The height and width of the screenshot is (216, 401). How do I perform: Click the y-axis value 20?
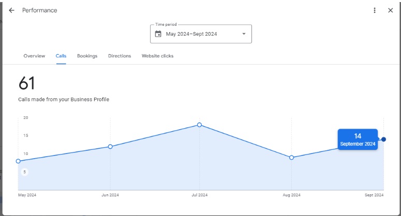point(26,118)
